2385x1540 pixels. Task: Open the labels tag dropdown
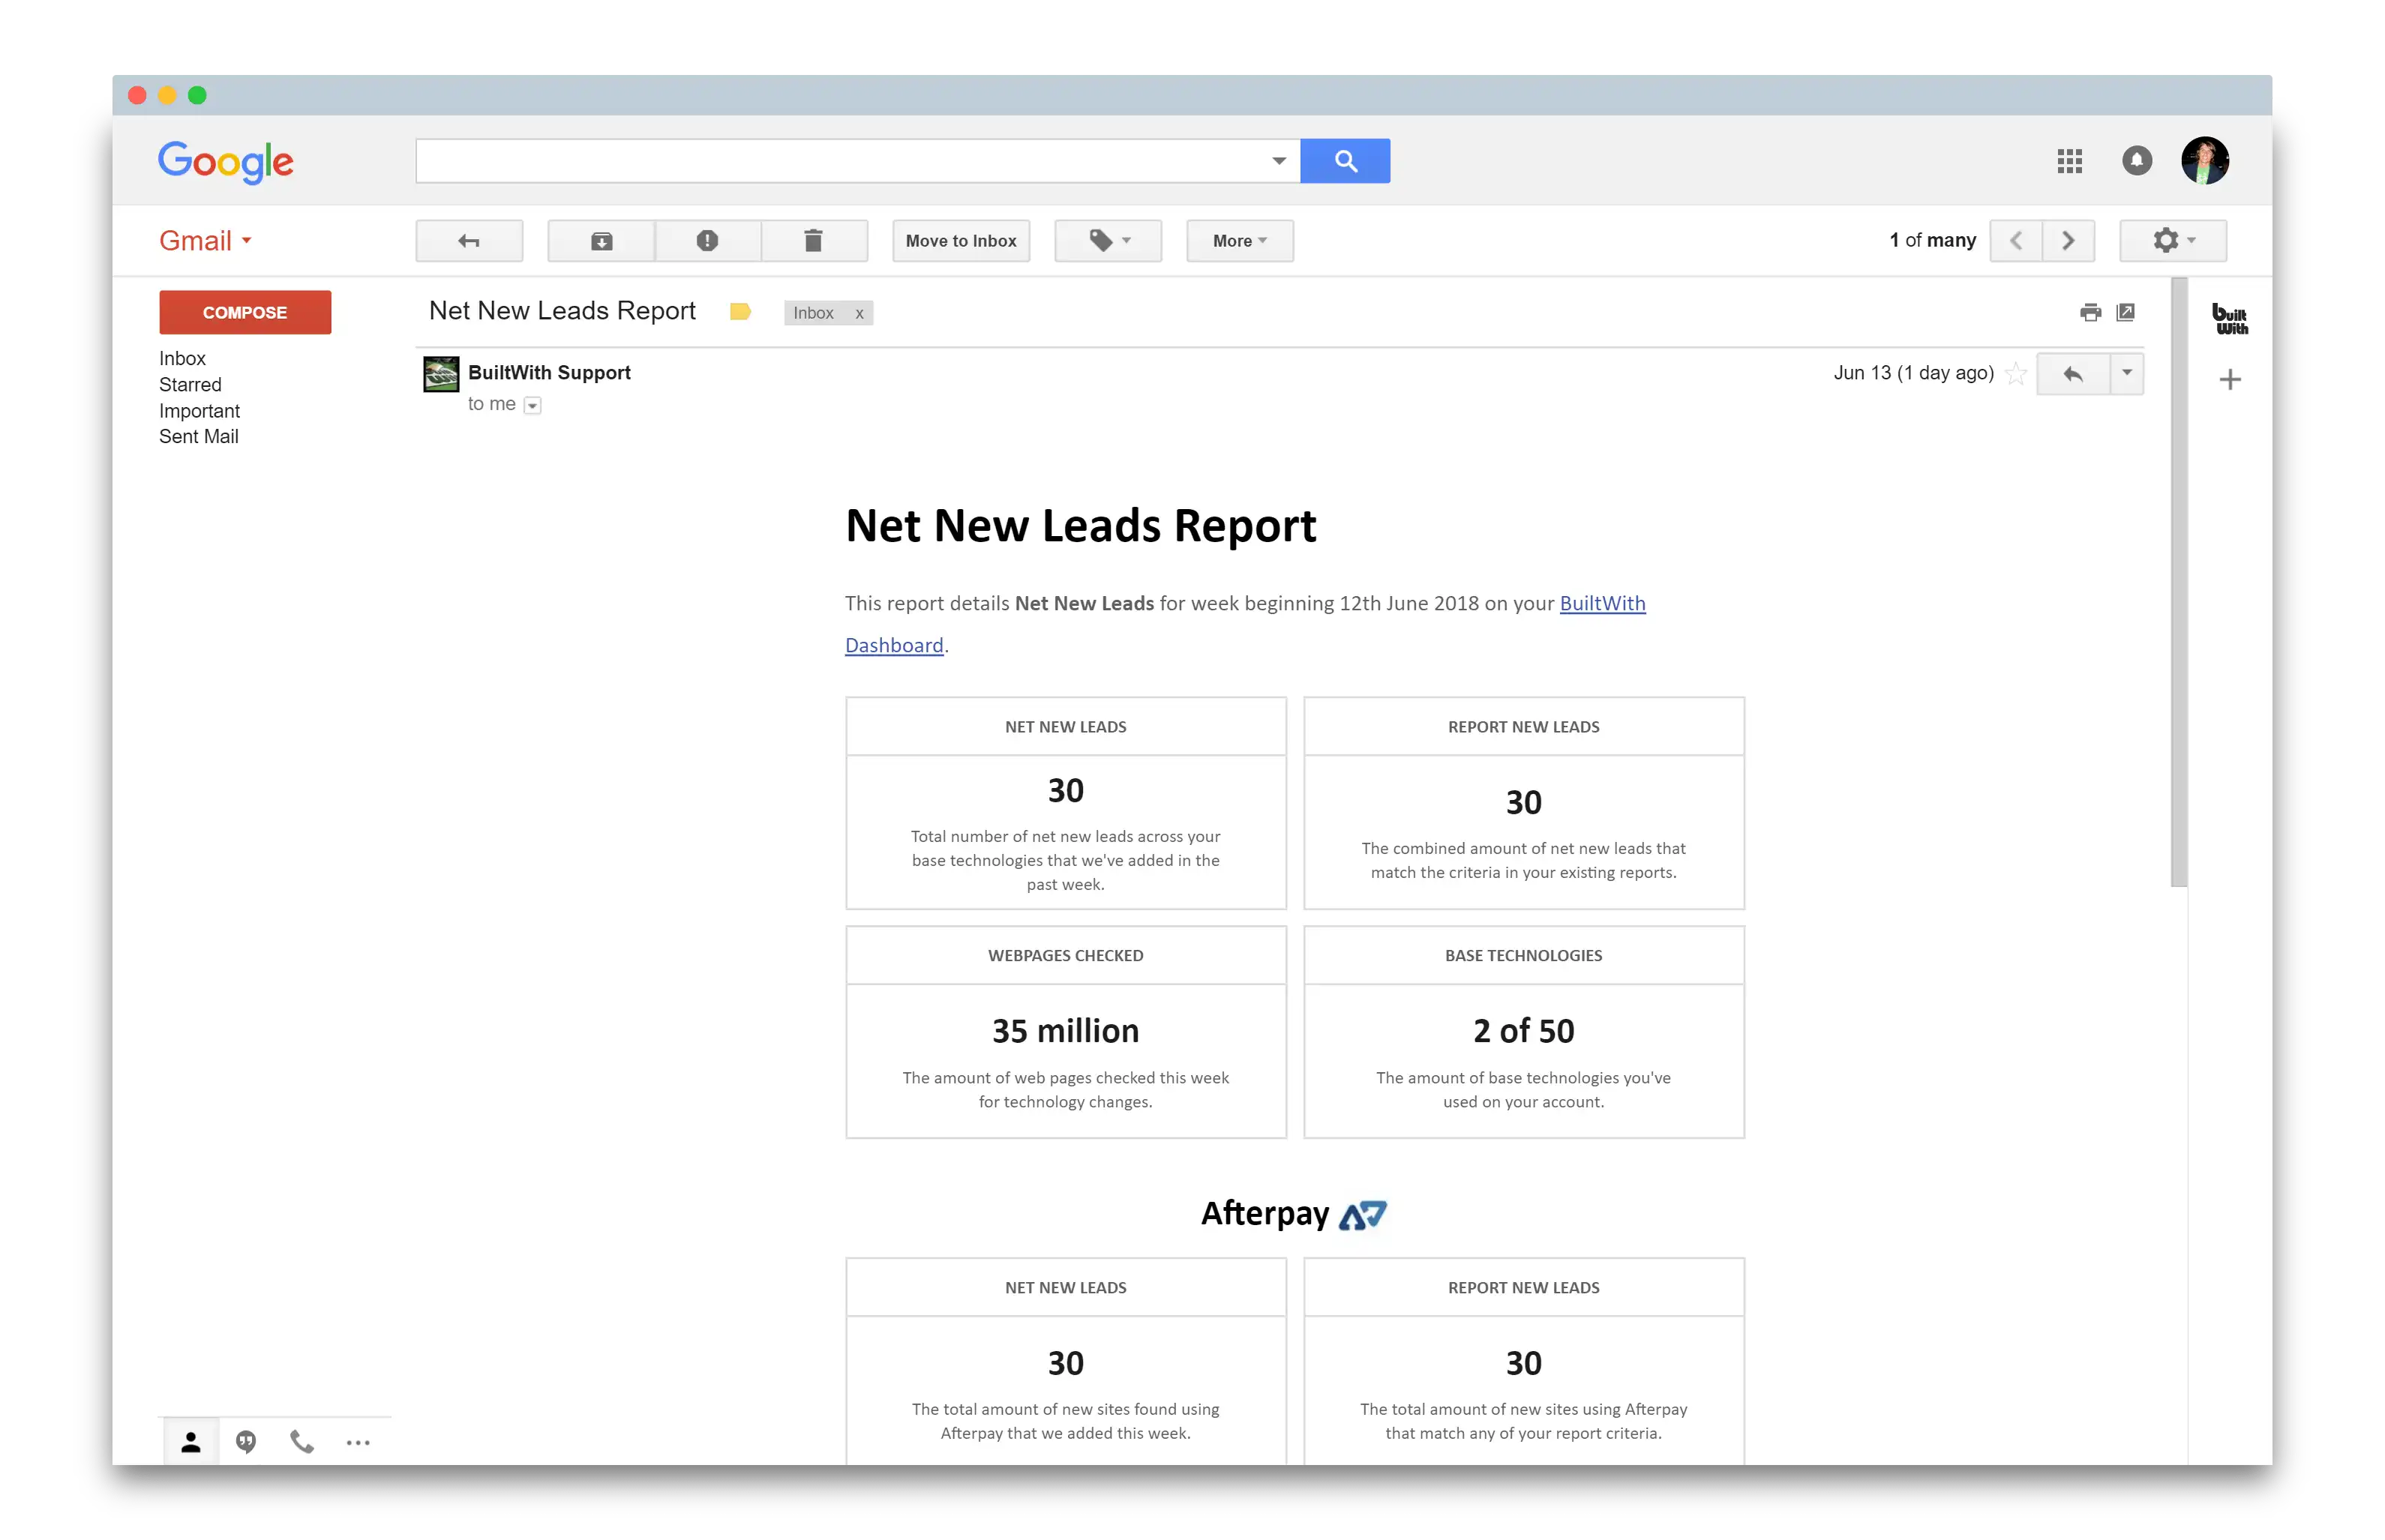point(1108,241)
